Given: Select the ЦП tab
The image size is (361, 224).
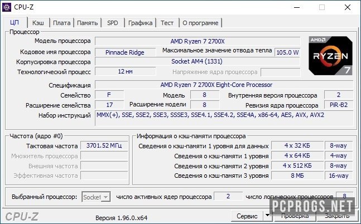Looking at the screenshot, I should 15,22.
